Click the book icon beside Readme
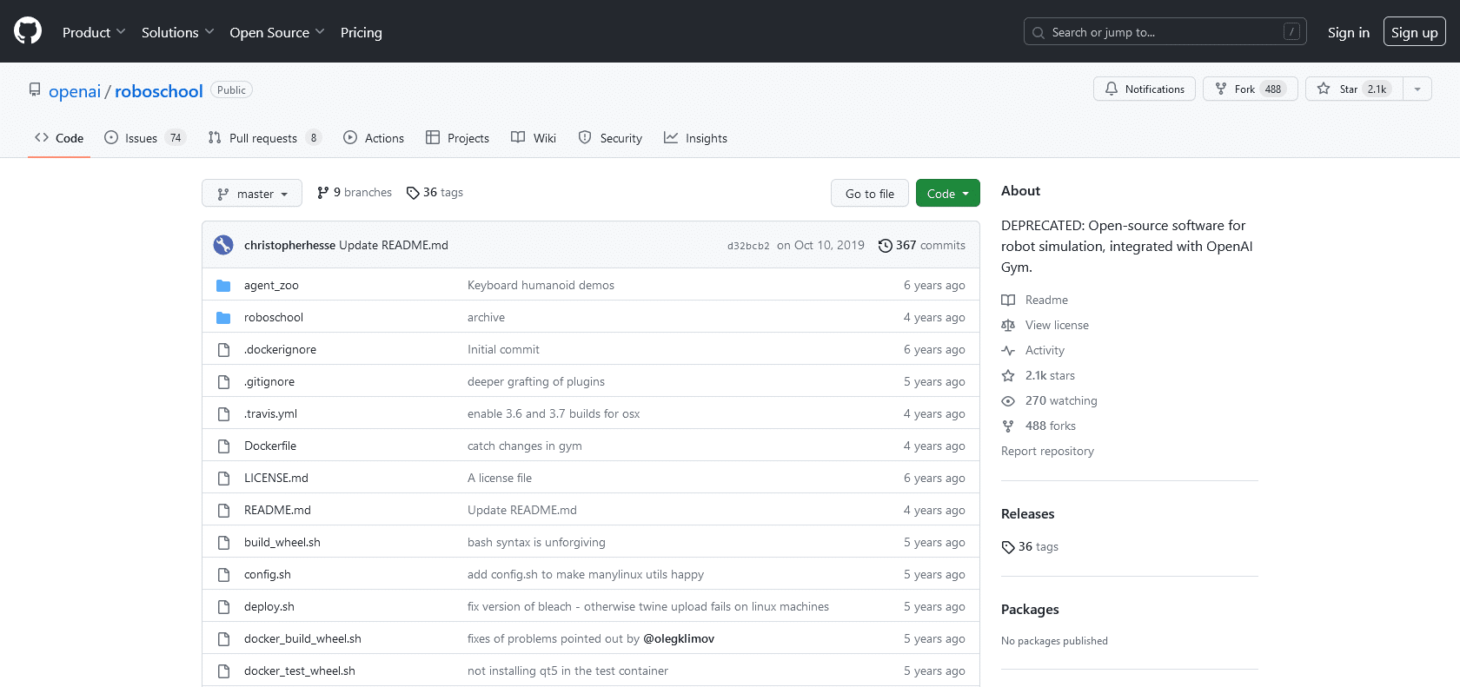1460x687 pixels. point(1008,301)
